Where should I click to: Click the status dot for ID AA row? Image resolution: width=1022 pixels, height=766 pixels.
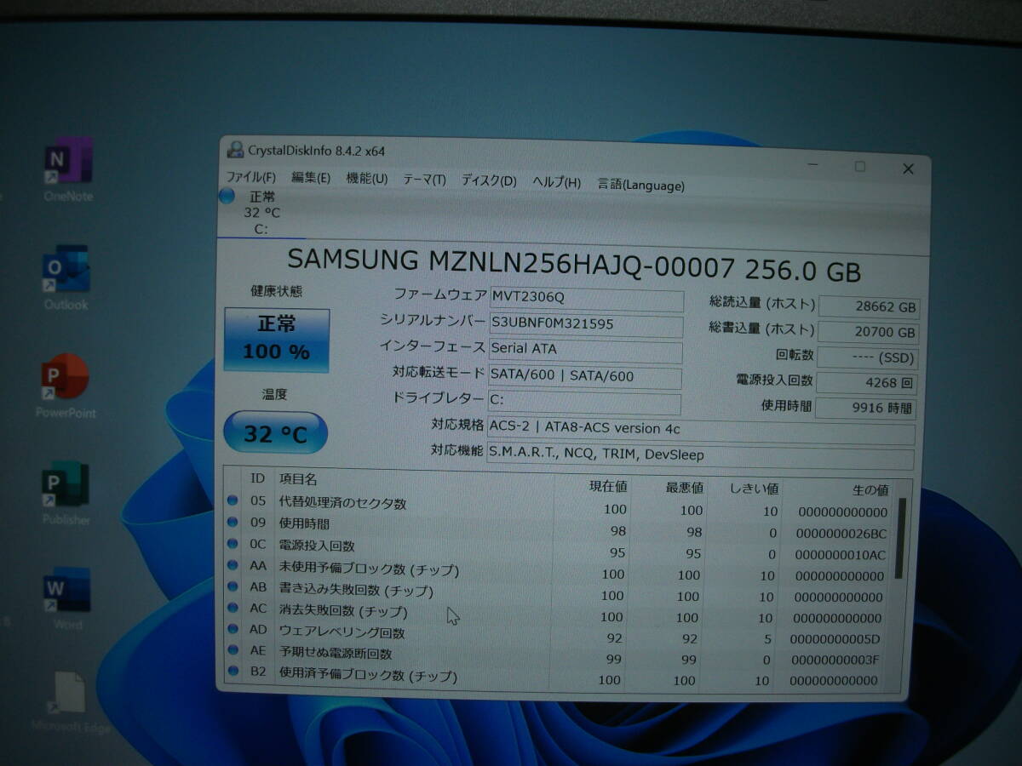tap(232, 564)
